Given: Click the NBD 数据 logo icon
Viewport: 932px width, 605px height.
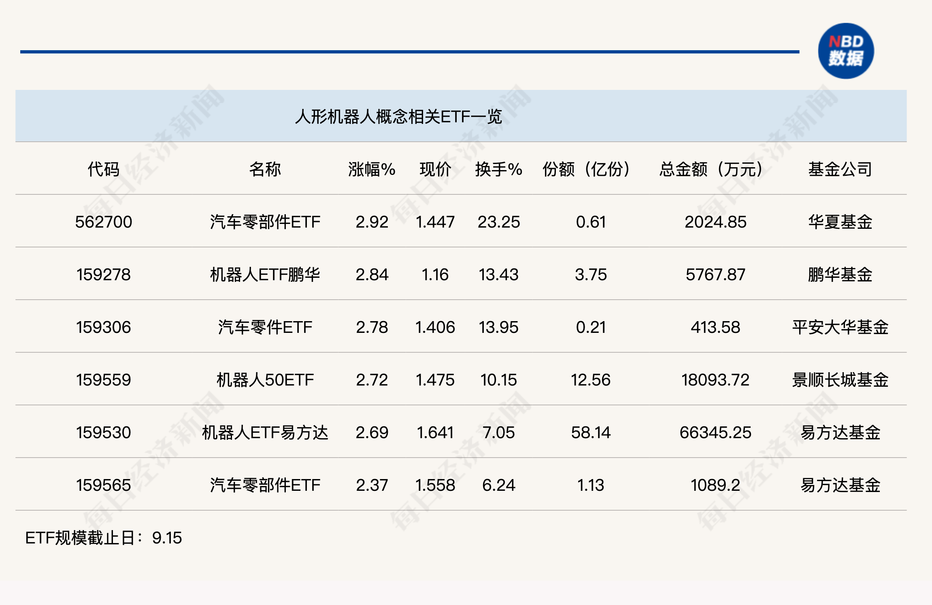Looking at the screenshot, I should click(845, 51).
